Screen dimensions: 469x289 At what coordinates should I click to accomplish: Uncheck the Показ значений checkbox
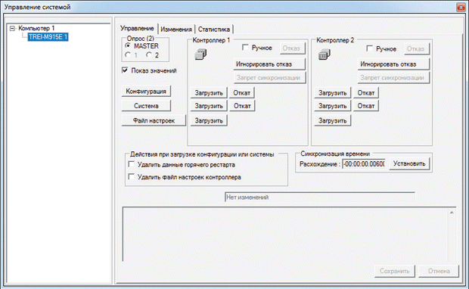(x=125, y=70)
